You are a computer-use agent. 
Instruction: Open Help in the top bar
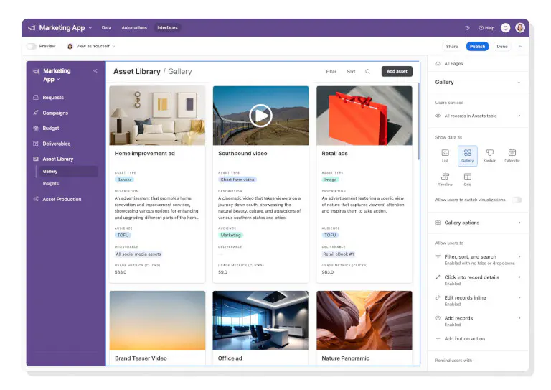pos(486,28)
